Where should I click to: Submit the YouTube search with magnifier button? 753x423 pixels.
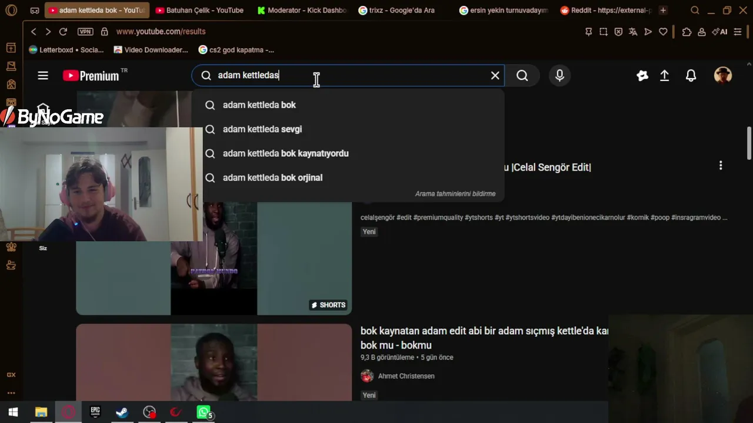[522, 75]
